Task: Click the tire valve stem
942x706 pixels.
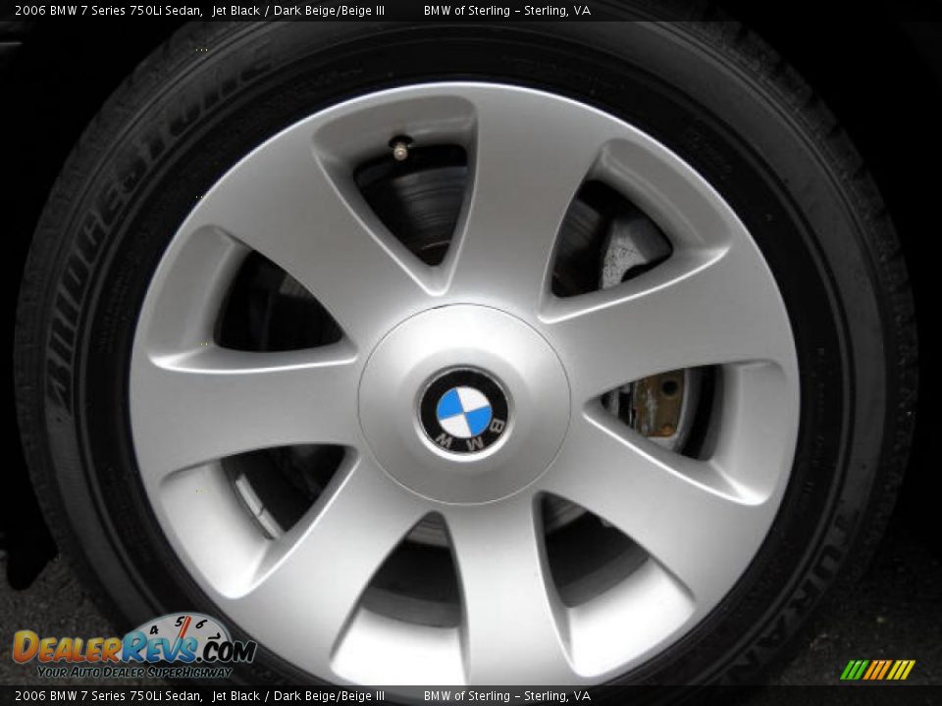Action: [x=399, y=148]
